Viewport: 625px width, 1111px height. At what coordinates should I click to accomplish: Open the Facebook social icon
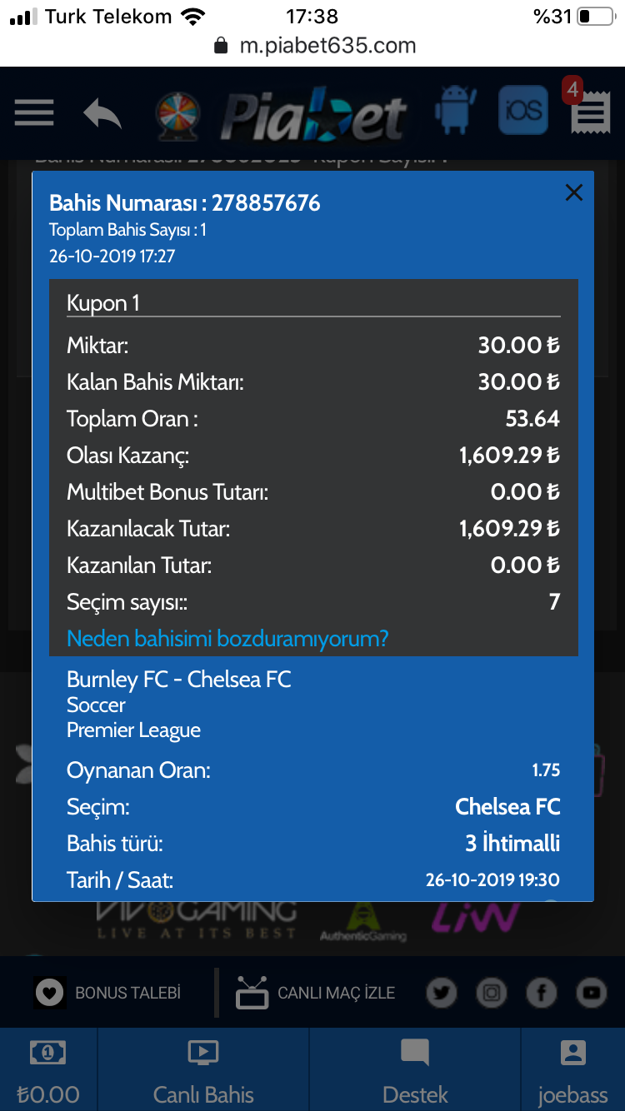coord(542,992)
